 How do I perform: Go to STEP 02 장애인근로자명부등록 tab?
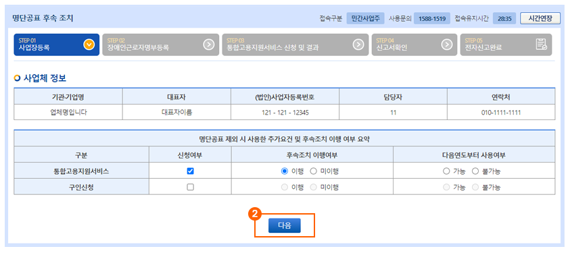(x=160, y=45)
